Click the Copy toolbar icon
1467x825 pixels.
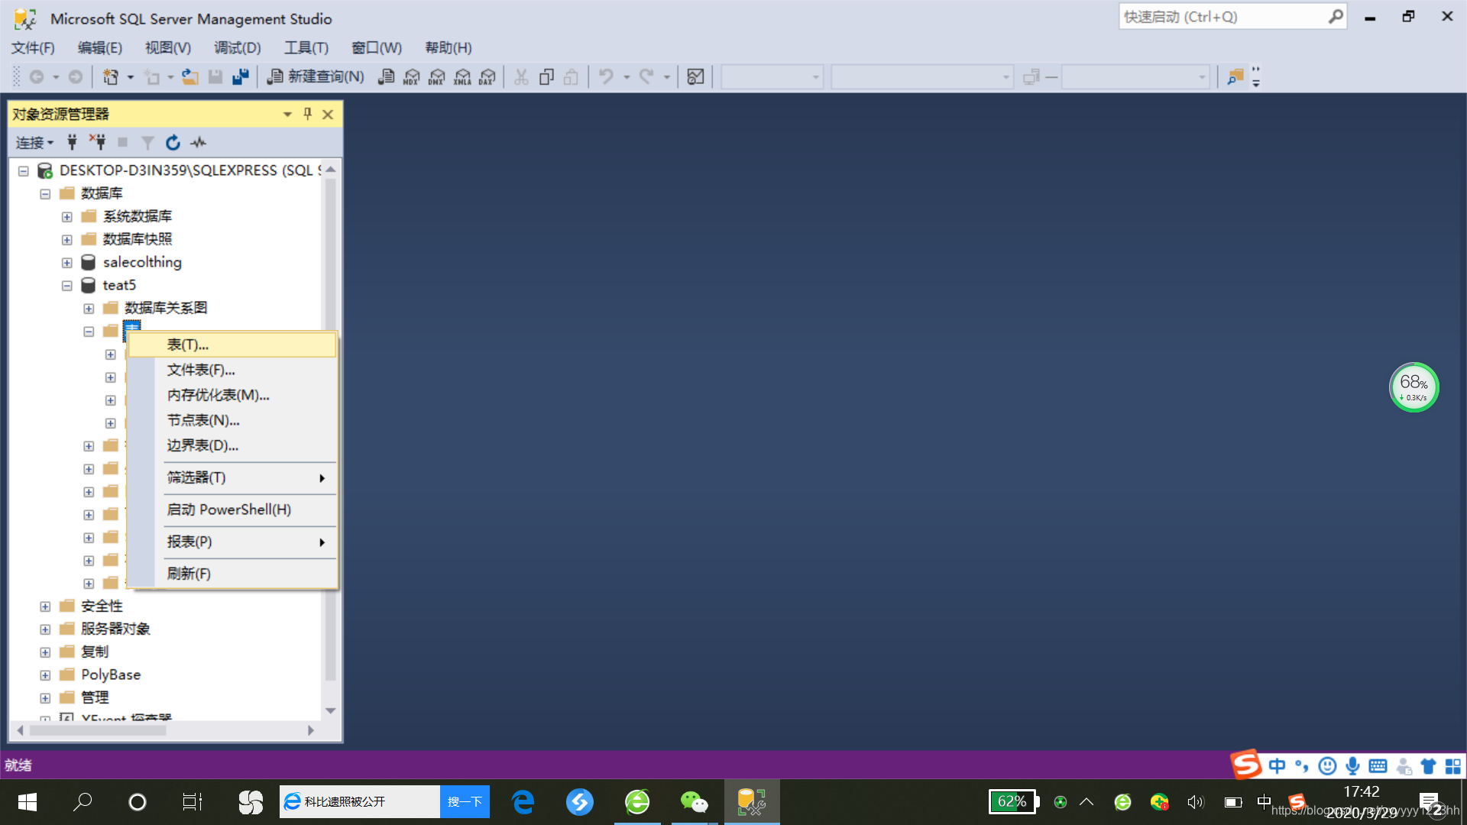point(546,76)
